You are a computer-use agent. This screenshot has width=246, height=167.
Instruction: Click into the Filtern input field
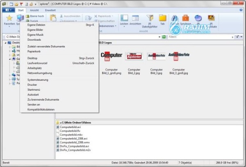(x=199, y=37)
